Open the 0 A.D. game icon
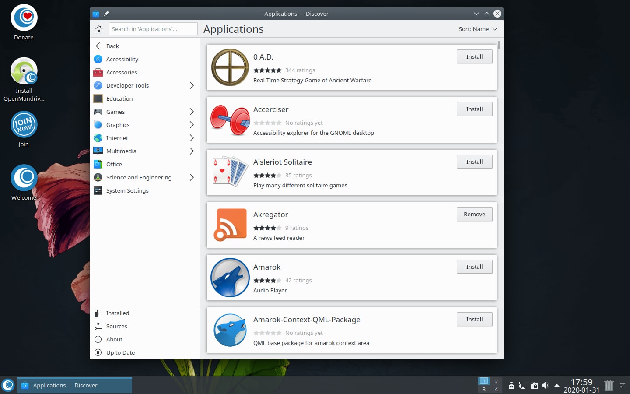 click(x=230, y=67)
